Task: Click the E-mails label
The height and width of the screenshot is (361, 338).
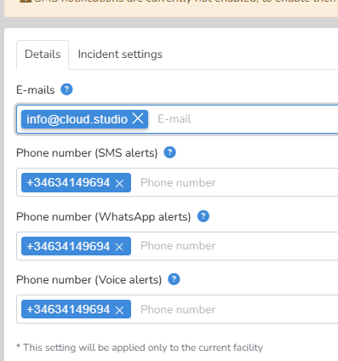Action: 36,90
